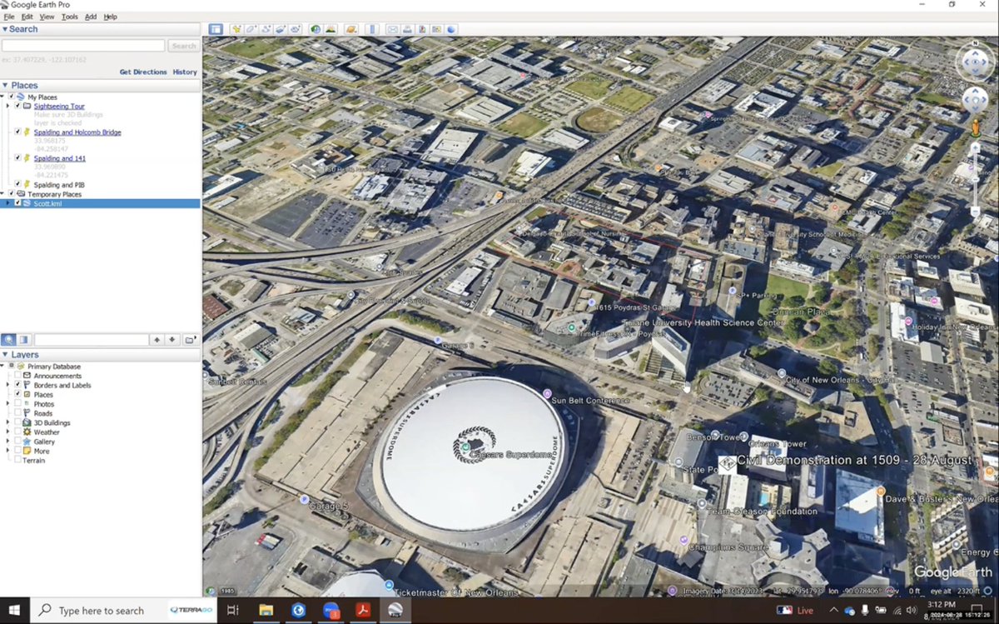The height and width of the screenshot is (624, 999).
Task: Expand the 3D Buildings layer node
Action: (8, 422)
